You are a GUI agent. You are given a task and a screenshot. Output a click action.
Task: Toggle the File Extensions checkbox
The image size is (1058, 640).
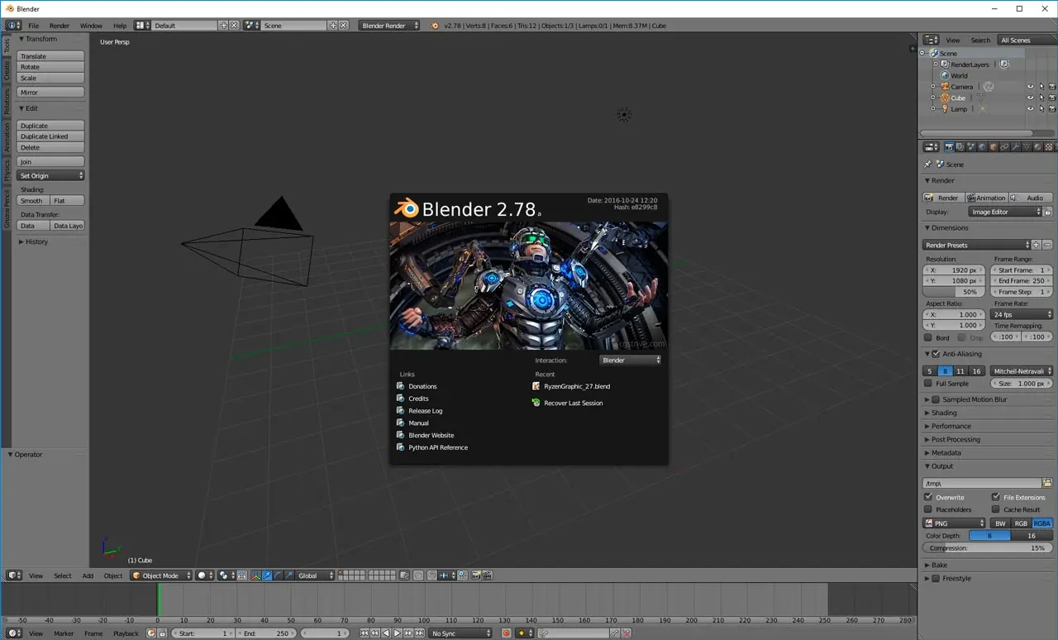pos(996,497)
